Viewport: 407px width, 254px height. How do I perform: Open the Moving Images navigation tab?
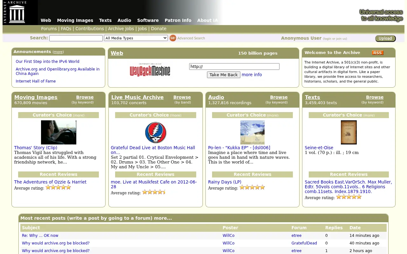pyautogui.click(x=75, y=20)
